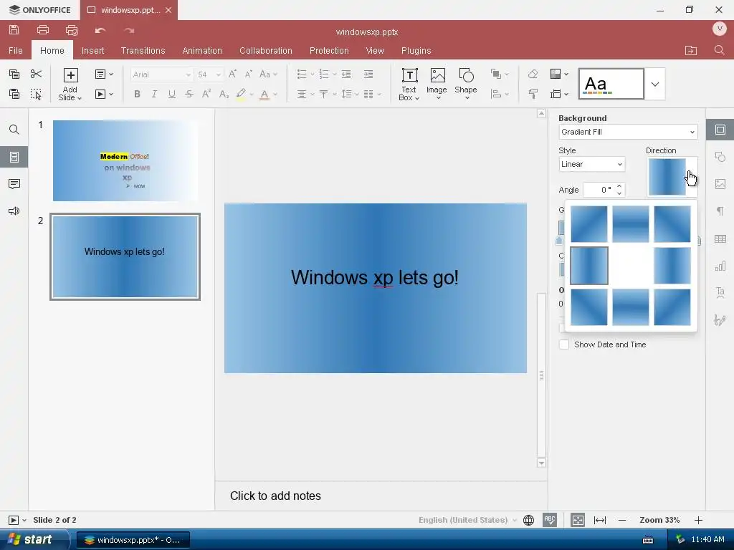Toggle Italic formatting
Screen dimensions: 734x550
[x=154, y=94]
